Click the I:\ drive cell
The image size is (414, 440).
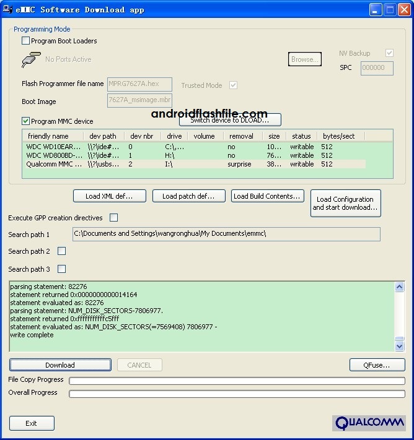click(169, 164)
